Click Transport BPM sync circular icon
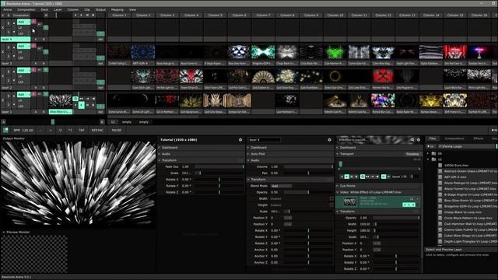498x280 pixels. pos(363,177)
